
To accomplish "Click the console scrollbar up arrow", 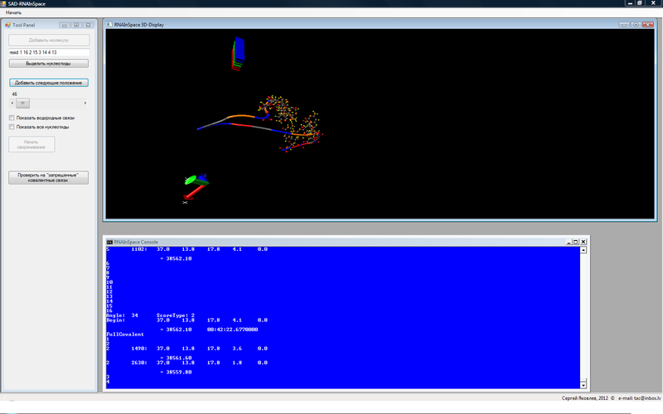I will pos(583,250).
